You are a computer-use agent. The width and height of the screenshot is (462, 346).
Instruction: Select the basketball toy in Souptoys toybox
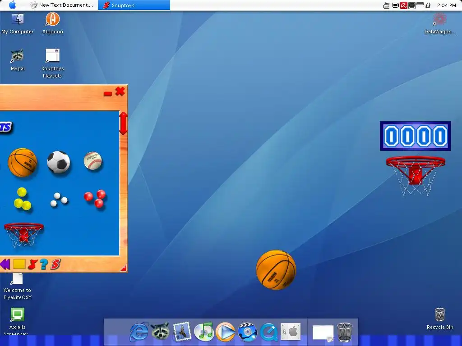point(23,162)
